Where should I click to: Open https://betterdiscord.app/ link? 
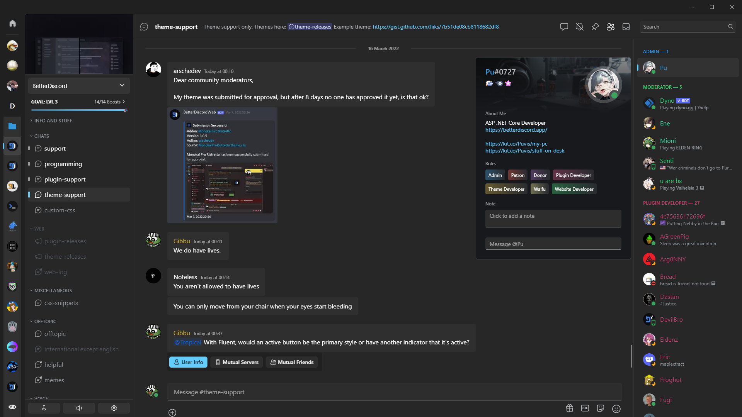pyautogui.click(x=516, y=130)
